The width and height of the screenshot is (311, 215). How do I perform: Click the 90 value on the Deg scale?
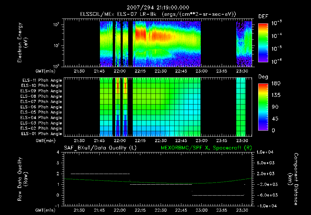coord(275,107)
